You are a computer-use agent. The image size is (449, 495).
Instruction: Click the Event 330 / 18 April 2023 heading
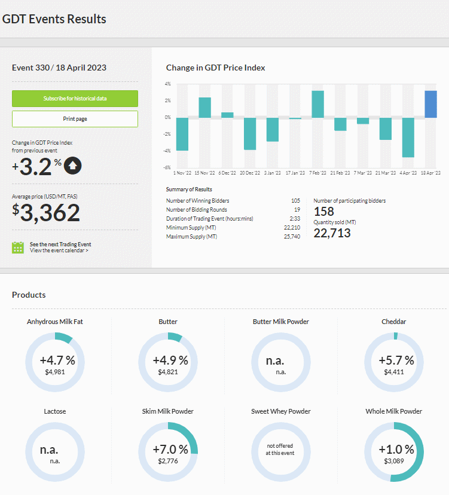pos(59,68)
